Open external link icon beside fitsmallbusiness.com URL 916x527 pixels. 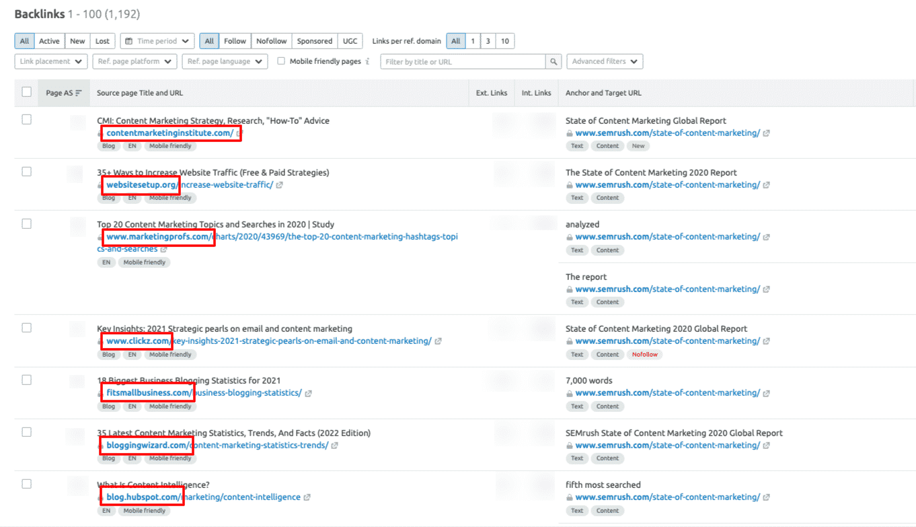tap(308, 393)
